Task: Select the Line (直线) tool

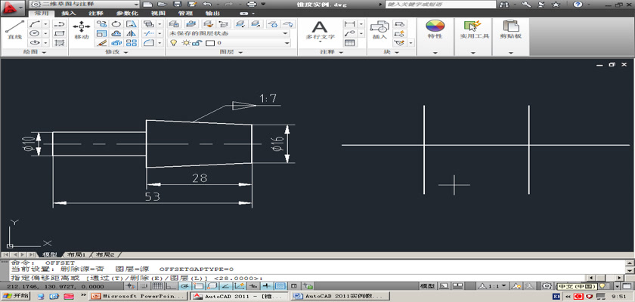Action: (x=14, y=30)
